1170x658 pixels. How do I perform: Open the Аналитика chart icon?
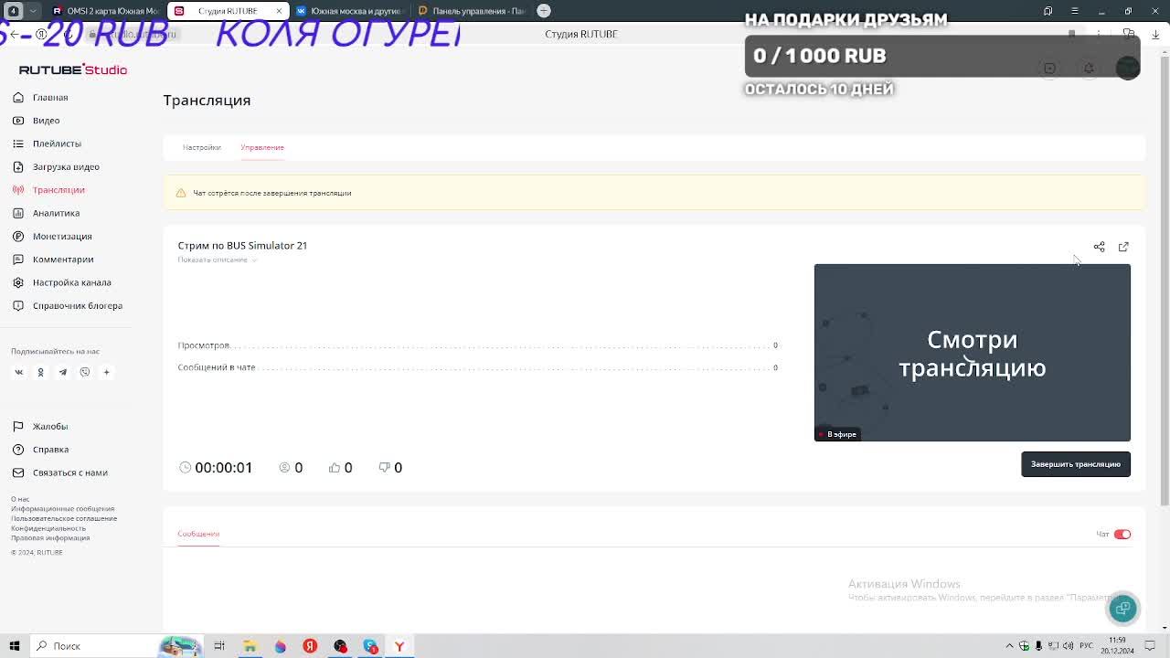coord(18,213)
